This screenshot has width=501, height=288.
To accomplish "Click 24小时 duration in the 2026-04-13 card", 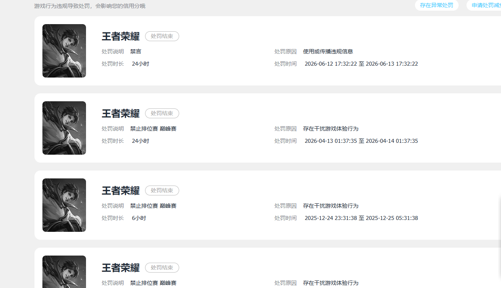I will (140, 141).
